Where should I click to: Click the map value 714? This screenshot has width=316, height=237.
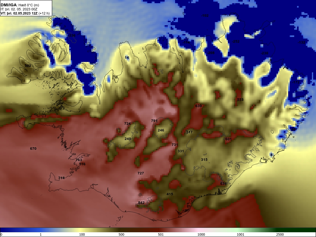click(x=62, y=178)
